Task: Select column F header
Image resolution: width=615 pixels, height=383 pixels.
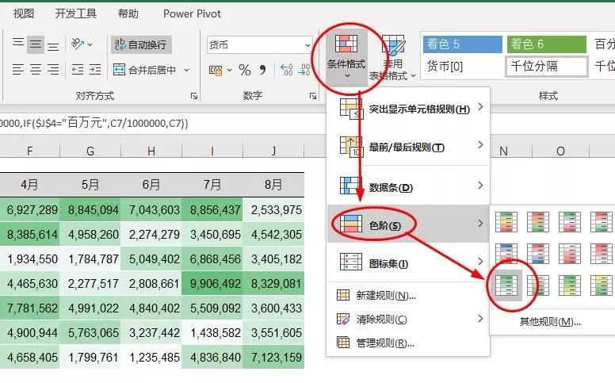Action: [30, 151]
